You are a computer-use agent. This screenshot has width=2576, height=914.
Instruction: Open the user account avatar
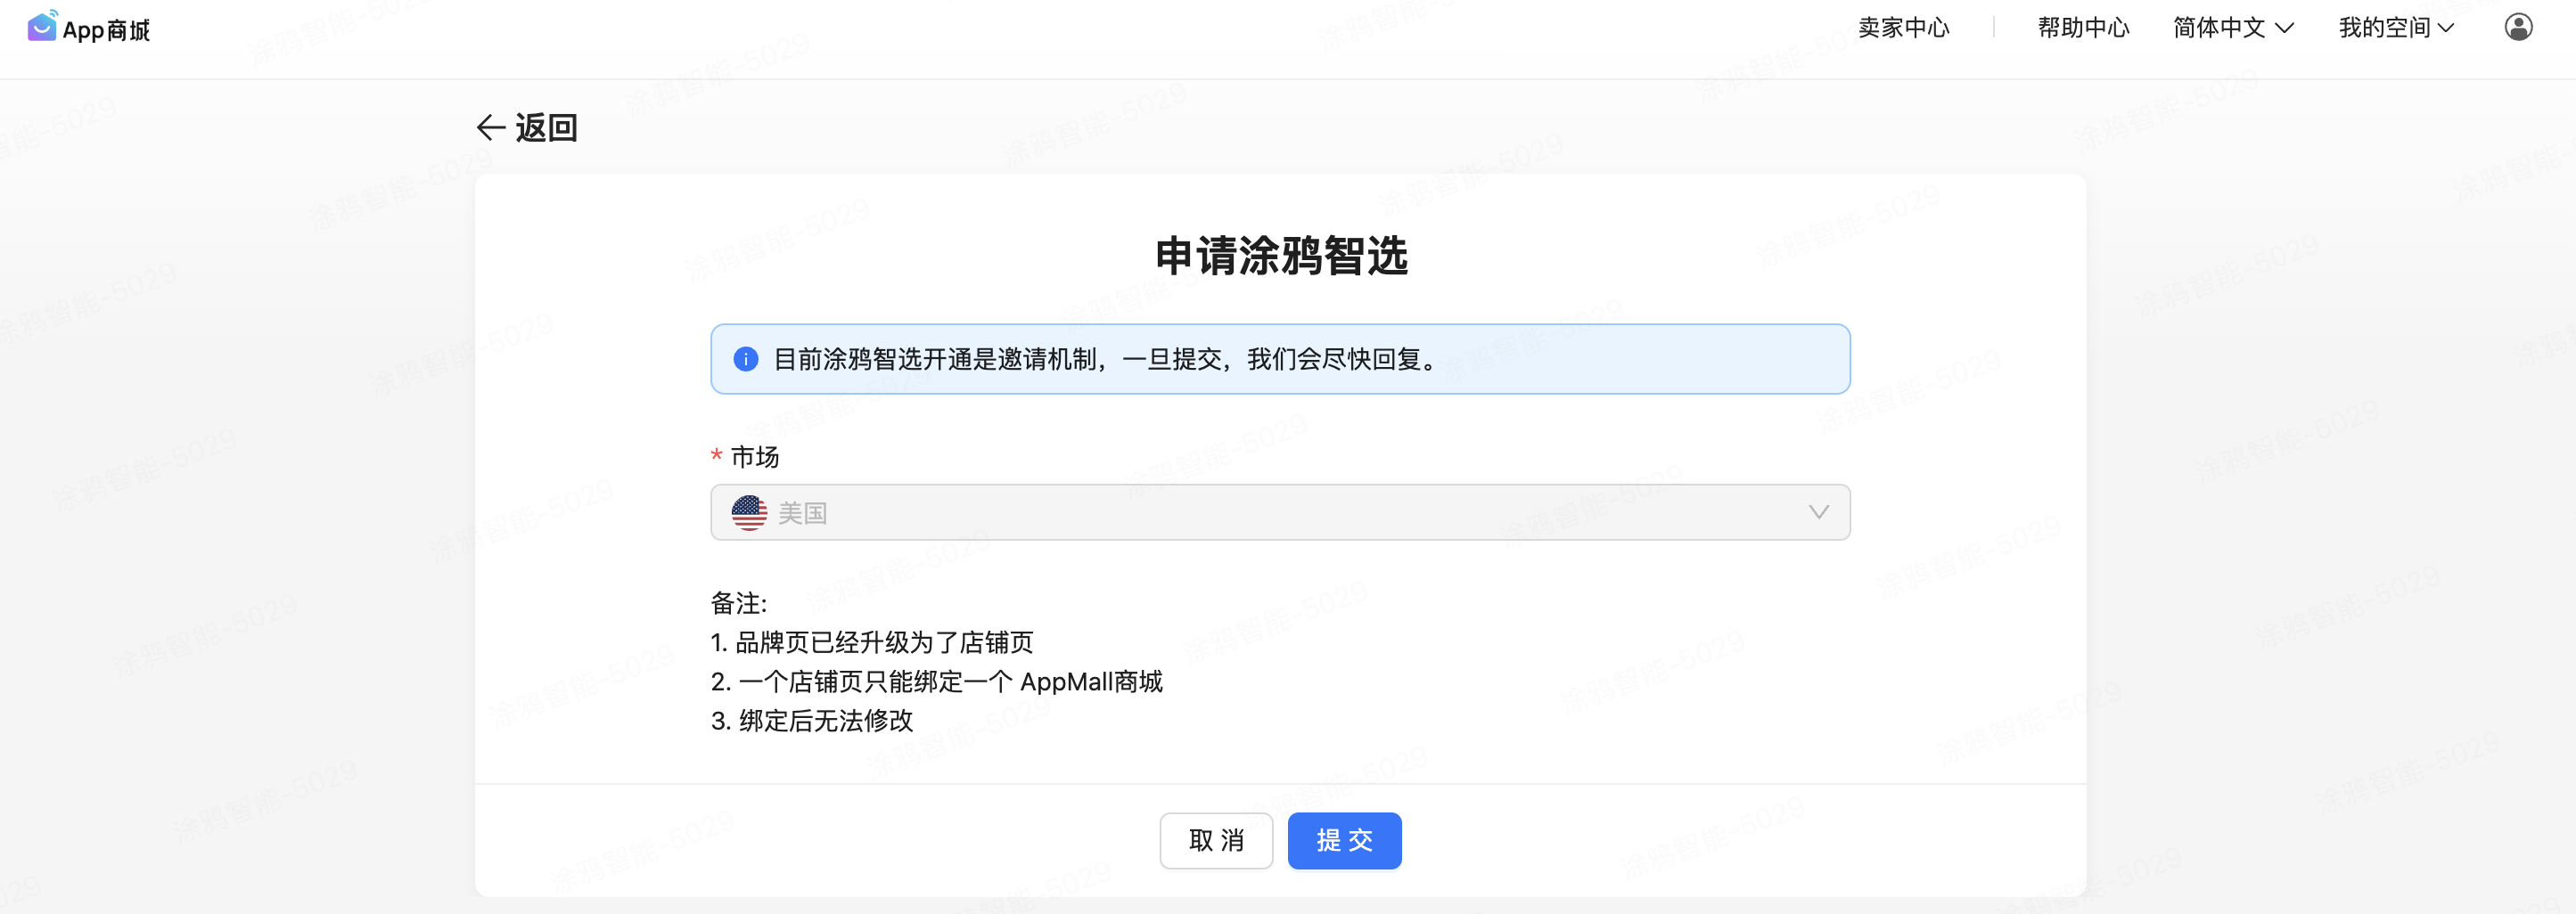[2518, 27]
